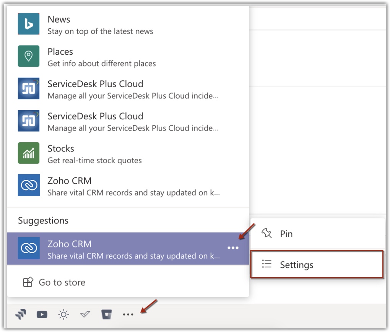Image resolution: width=390 pixels, height=332 pixels.
Task: Click 'Get info about different places'
Action: click(101, 64)
